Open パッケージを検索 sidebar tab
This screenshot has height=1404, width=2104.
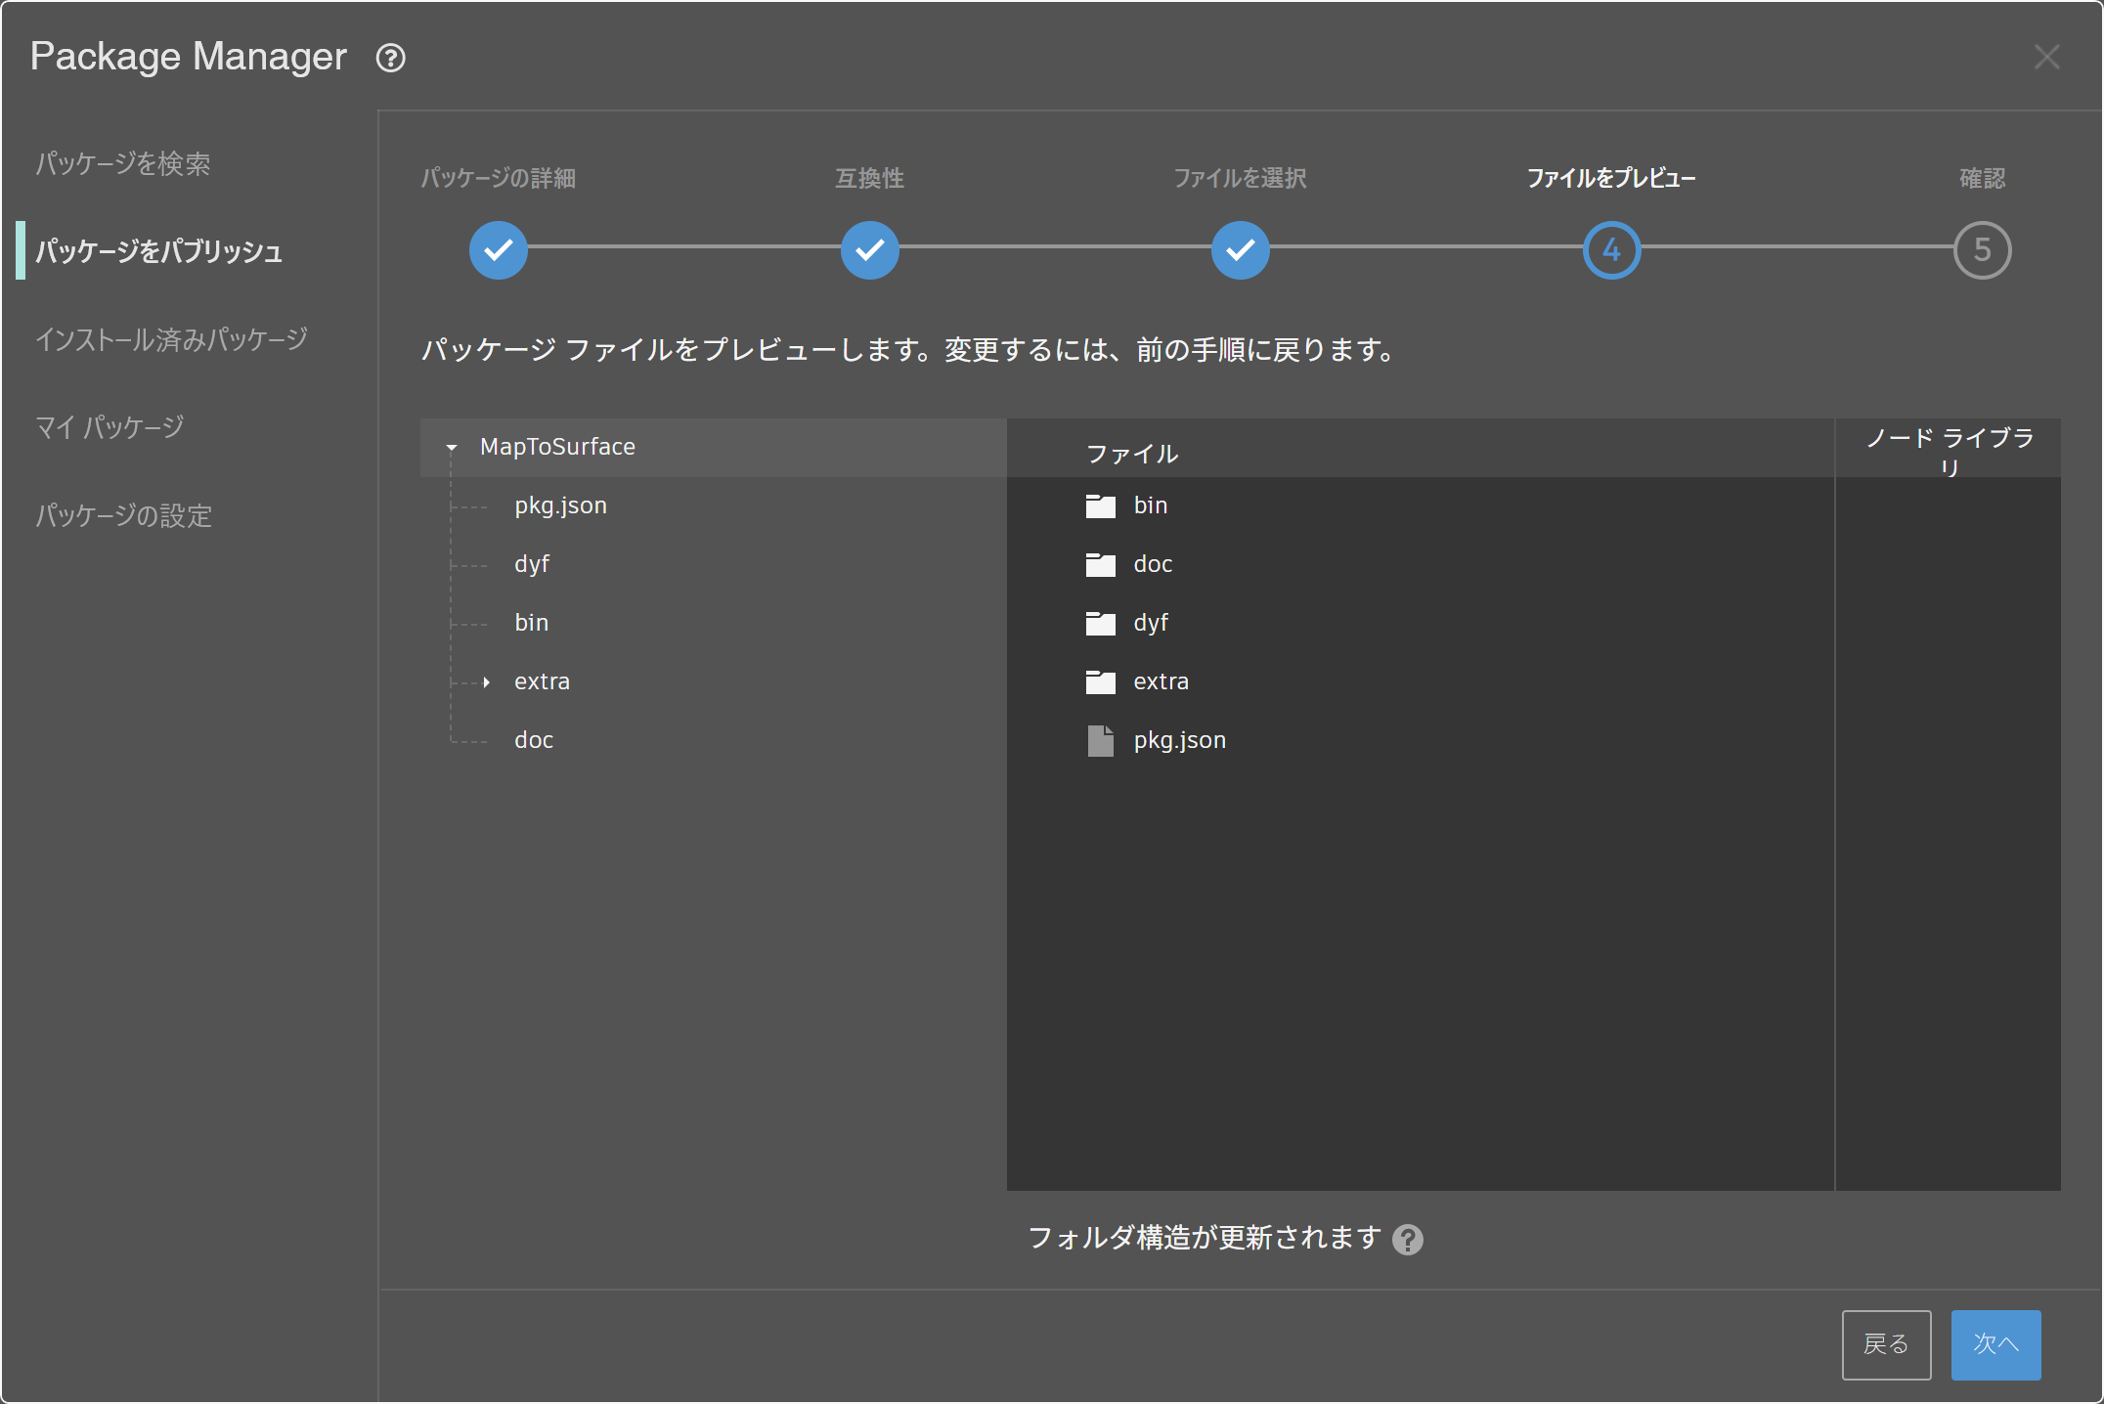123,163
